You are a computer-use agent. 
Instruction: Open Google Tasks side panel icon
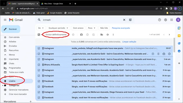179,43
